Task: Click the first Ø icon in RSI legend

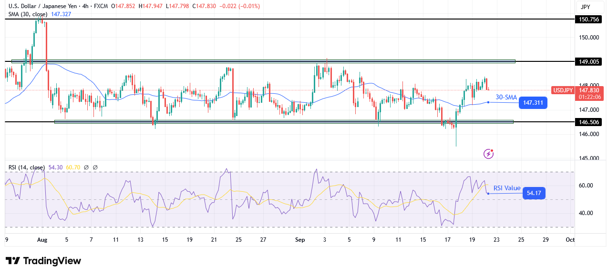Action: 86,167
